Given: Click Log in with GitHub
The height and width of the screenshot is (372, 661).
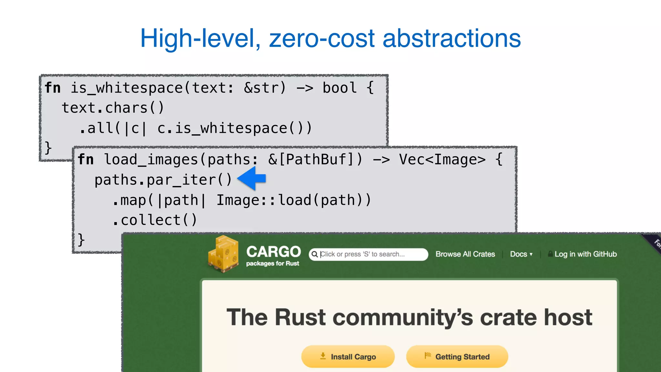Looking at the screenshot, I should tap(585, 254).
